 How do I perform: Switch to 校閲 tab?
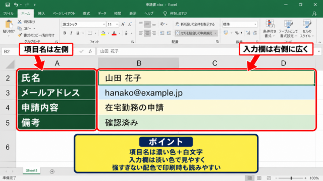click(118, 14)
